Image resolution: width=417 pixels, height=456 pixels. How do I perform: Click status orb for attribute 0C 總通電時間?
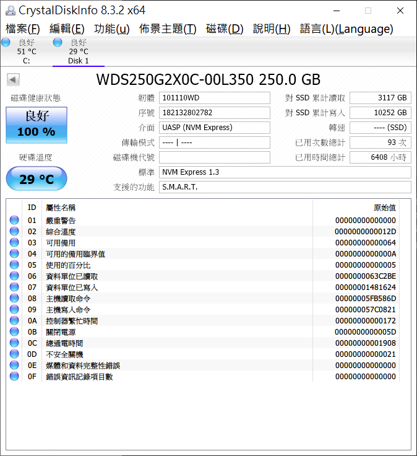[x=14, y=343]
